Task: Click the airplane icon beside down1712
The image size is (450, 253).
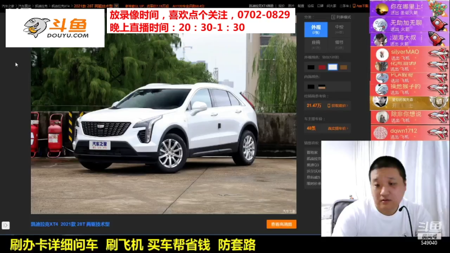Action: 438,133
